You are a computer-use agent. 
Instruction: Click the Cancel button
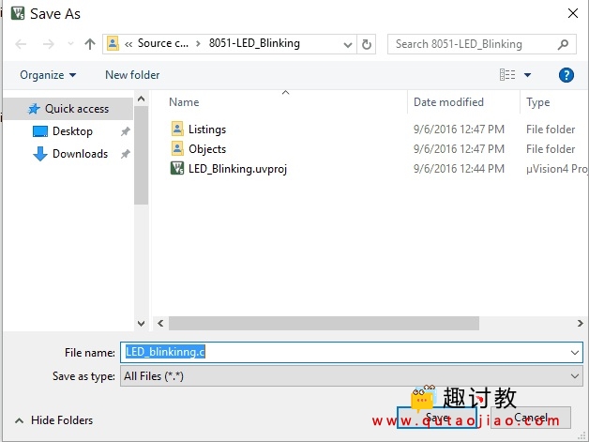[531, 418]
